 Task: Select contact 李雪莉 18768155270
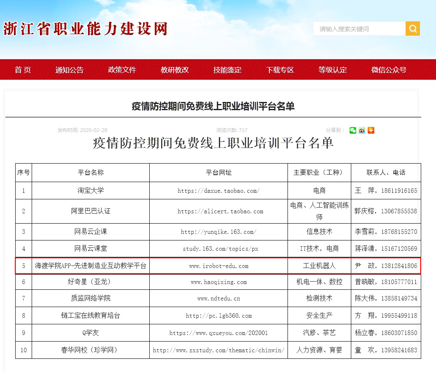[x=386, y=232]
